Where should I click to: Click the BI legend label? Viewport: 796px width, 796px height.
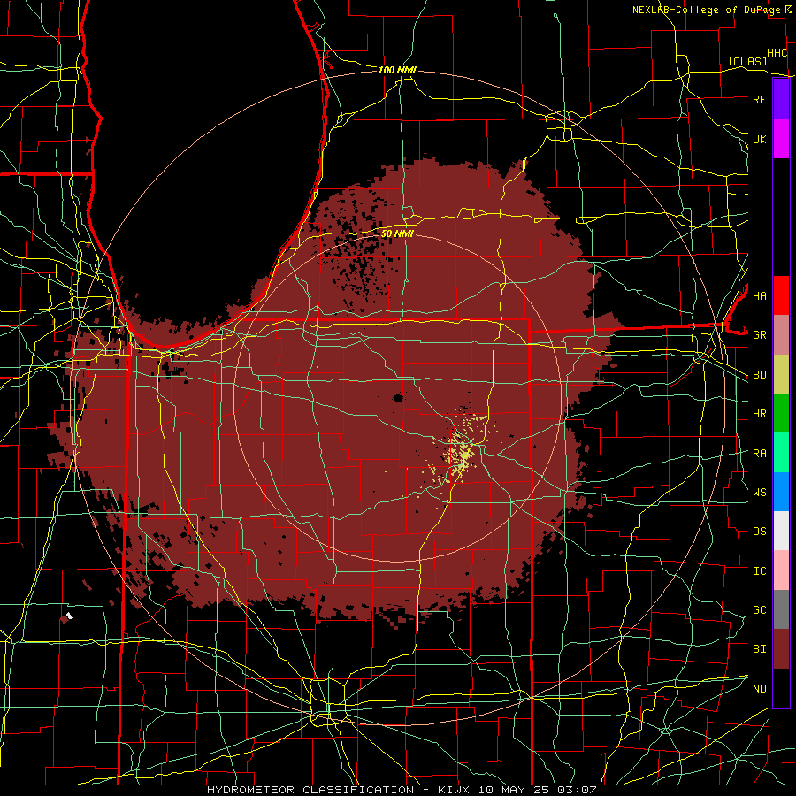click(759, 649)
